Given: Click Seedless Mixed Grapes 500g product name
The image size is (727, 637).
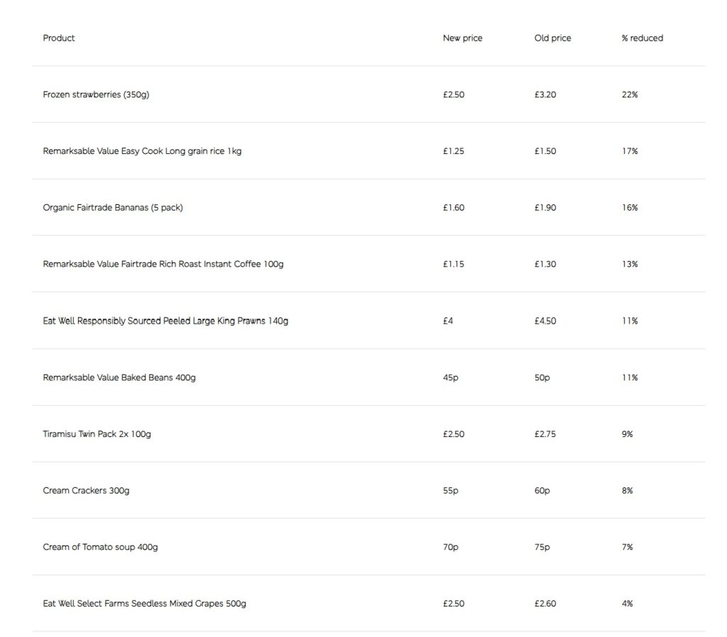Looking at the screenshot, I should click(144, 604).
